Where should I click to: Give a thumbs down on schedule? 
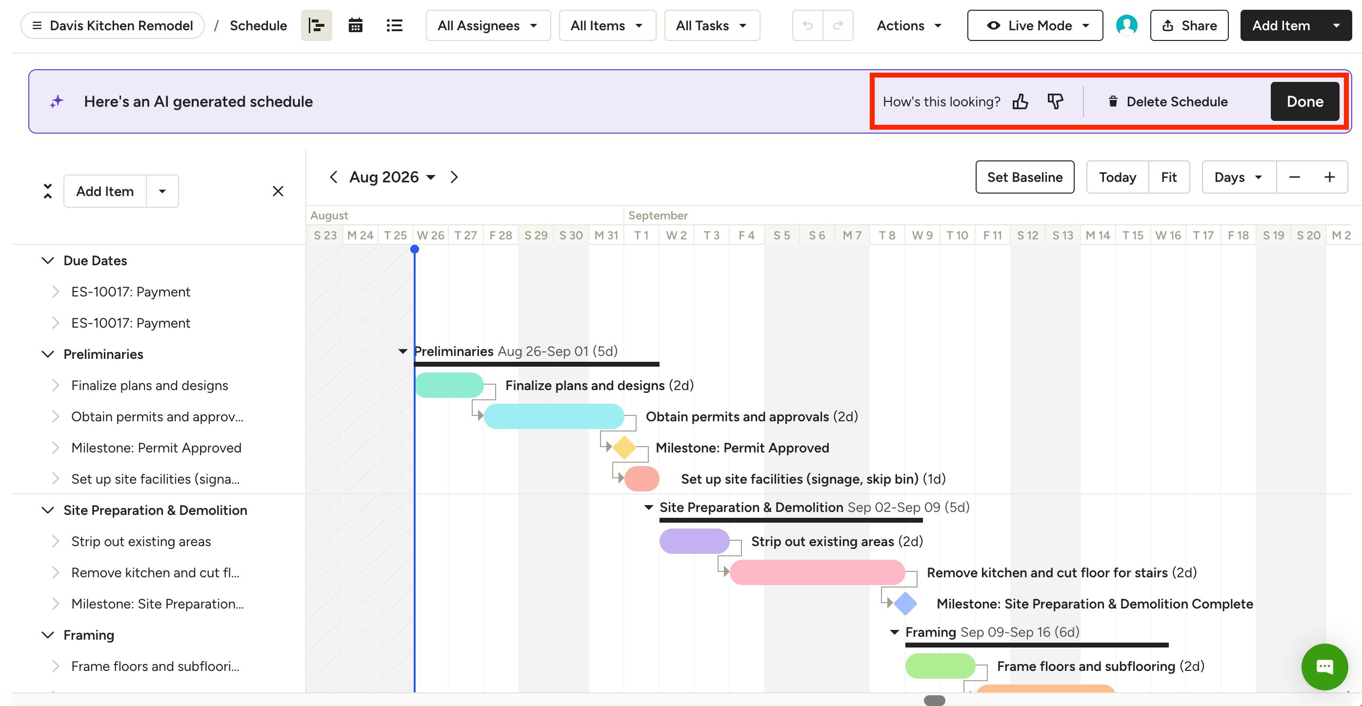coord(1055,101)
